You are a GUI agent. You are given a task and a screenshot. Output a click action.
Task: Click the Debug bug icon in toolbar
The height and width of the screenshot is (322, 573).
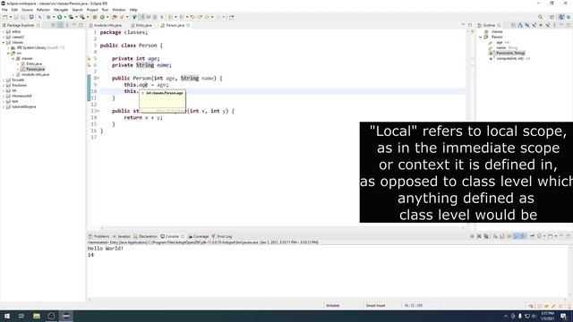coord(48,17)
